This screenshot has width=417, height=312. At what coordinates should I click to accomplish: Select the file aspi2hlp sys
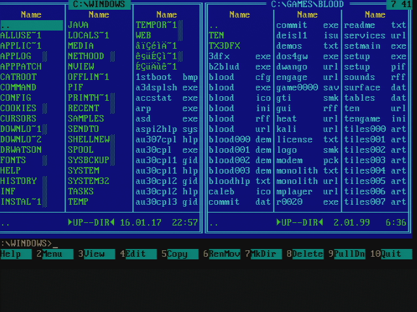click(167, 129)
